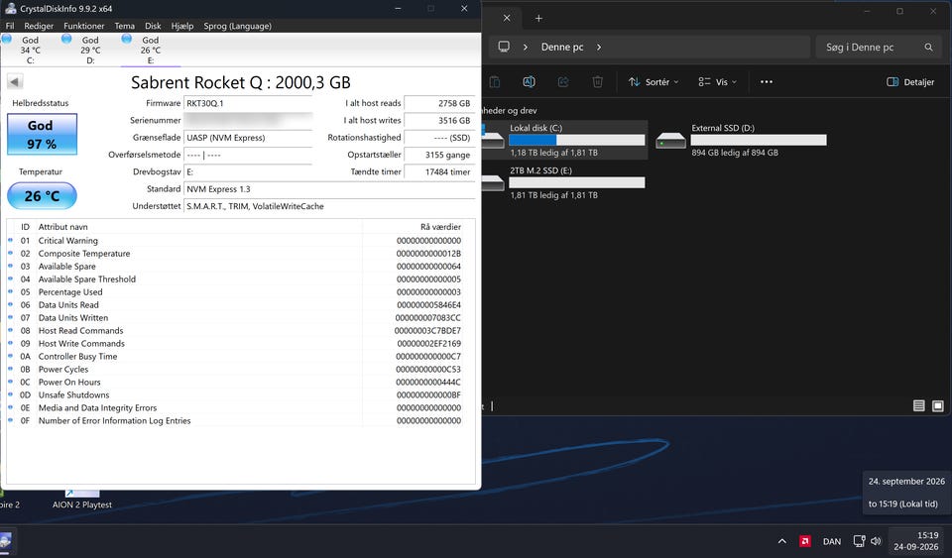Screen dimensions: 952x558
Task: Select the C: drive tab at 34 °C
Action: tap(30, 50)
